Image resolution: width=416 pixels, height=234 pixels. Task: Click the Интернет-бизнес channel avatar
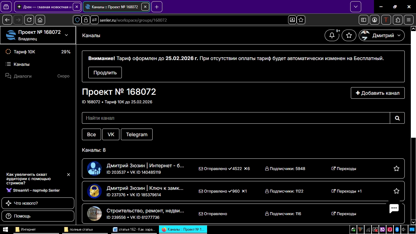click(94, 168)
